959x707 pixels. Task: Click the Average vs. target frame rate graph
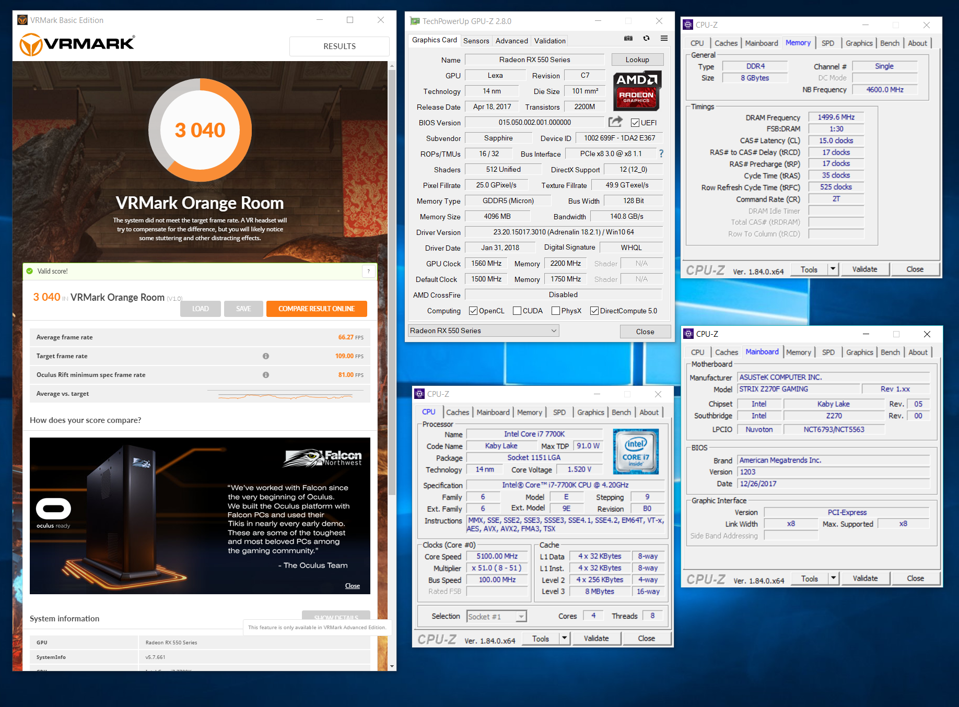(x=285, y=395)
